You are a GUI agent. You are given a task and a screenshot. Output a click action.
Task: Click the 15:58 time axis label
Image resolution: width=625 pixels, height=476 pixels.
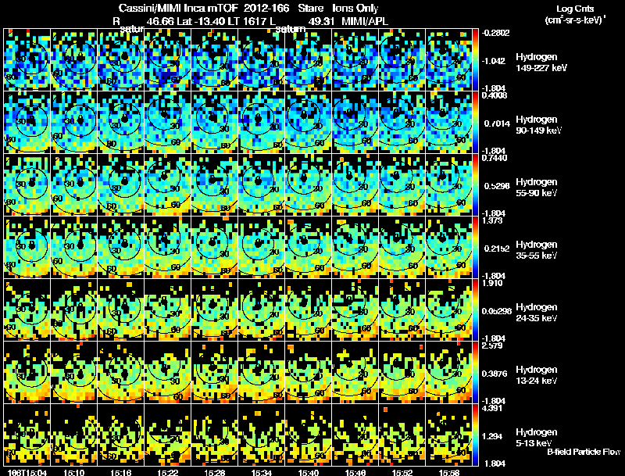(x=449, y=473)
